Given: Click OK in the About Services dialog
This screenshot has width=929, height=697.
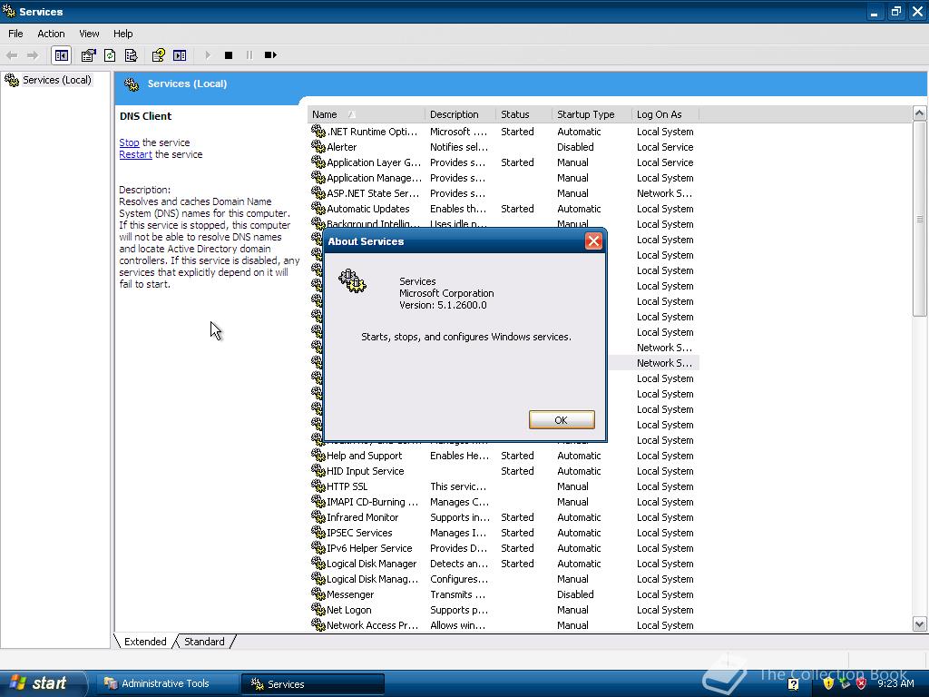Looking at the screenshot, I should (561, 419).
